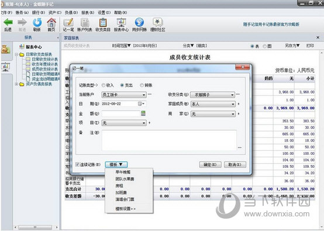Click the Refresh (刷新) toolbar icon

37,22
